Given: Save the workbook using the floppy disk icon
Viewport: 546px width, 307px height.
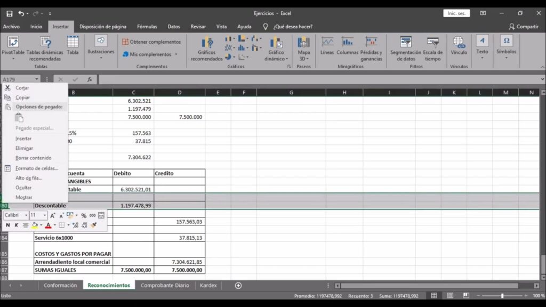Looking at the screenshot, I should (x=9, y=13).
